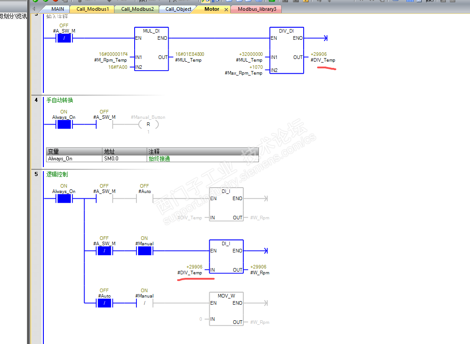The height and width of the screenshot is (344, 470).
Task: Select the #M_Rpm_Temp operand
Action: tap(110, 60)
